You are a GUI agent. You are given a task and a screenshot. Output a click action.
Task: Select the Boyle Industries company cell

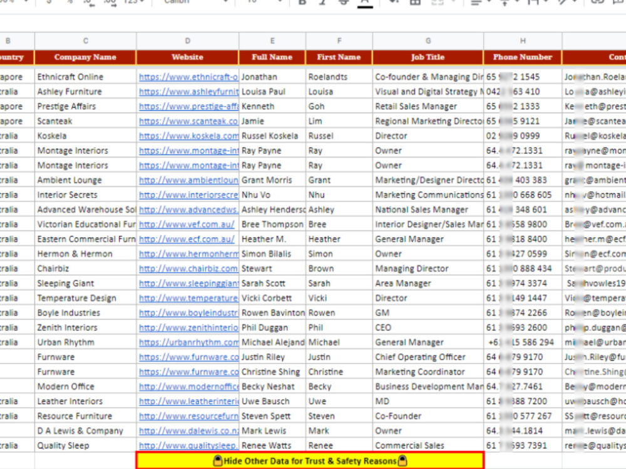[x=85, y=313]
